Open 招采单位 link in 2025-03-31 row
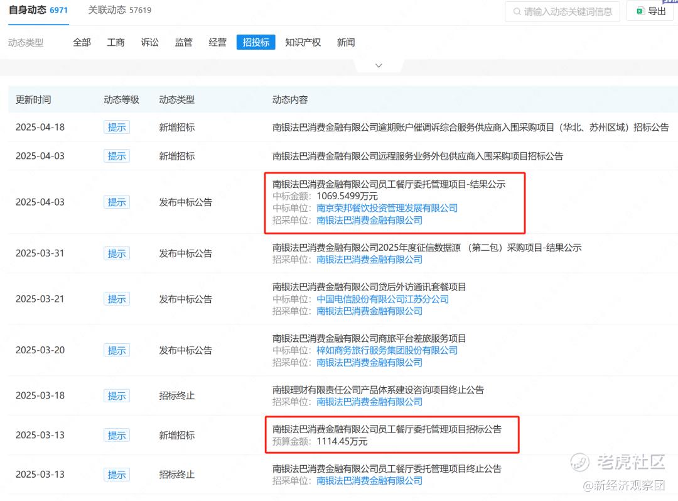The image size is (678, 501). pos(369,260)
